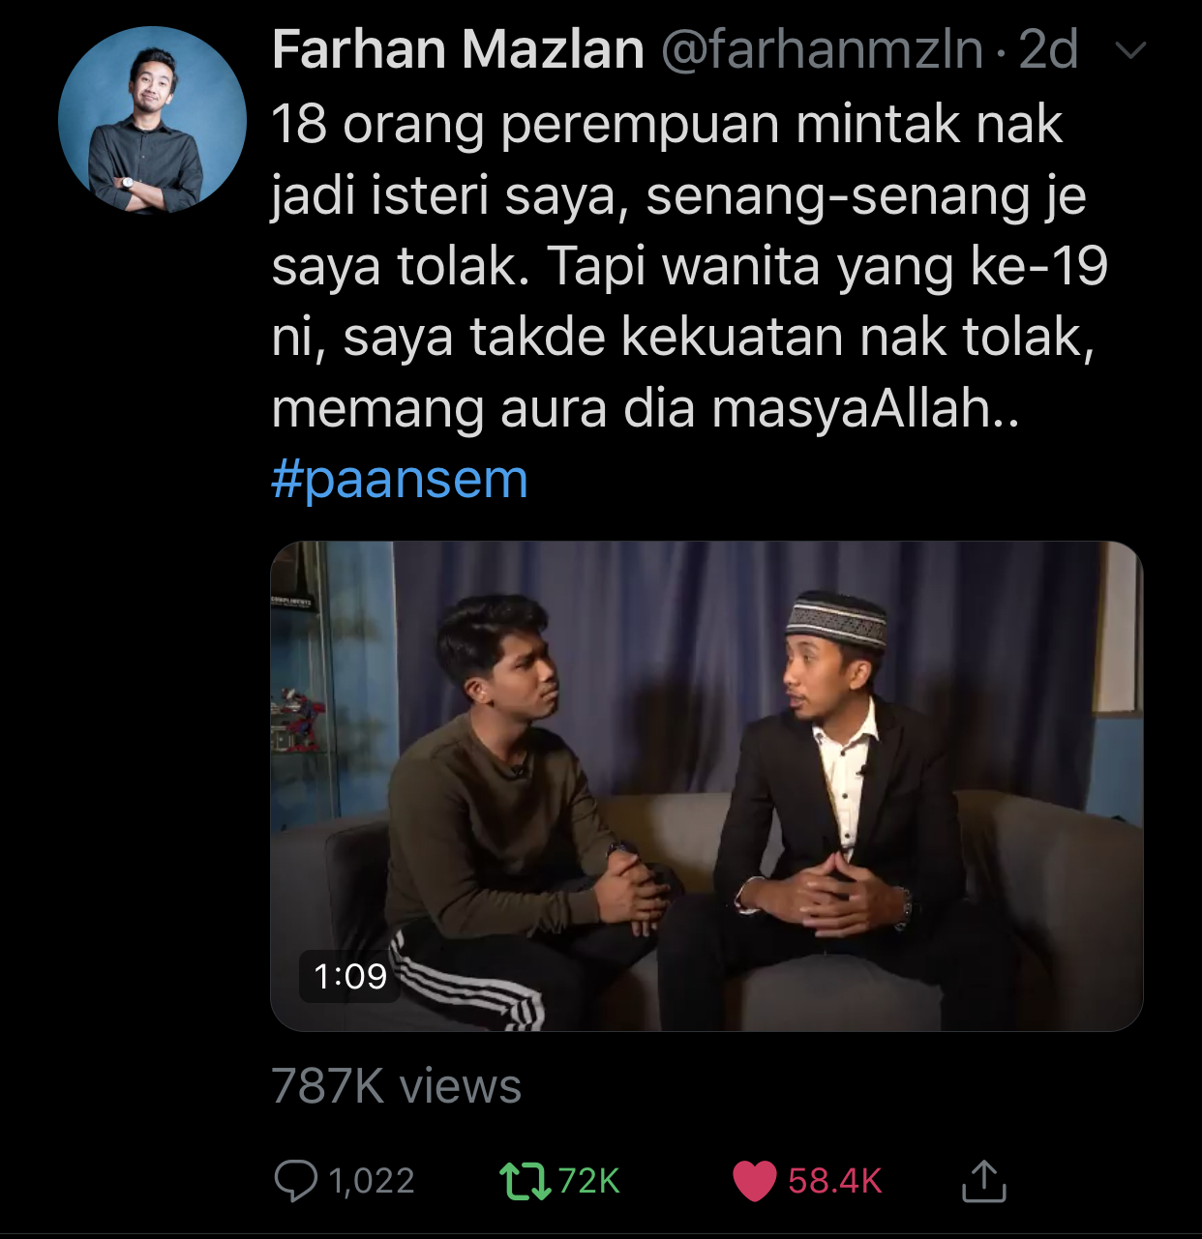Expand the tweet options chevron

(x=1131, y=49)
